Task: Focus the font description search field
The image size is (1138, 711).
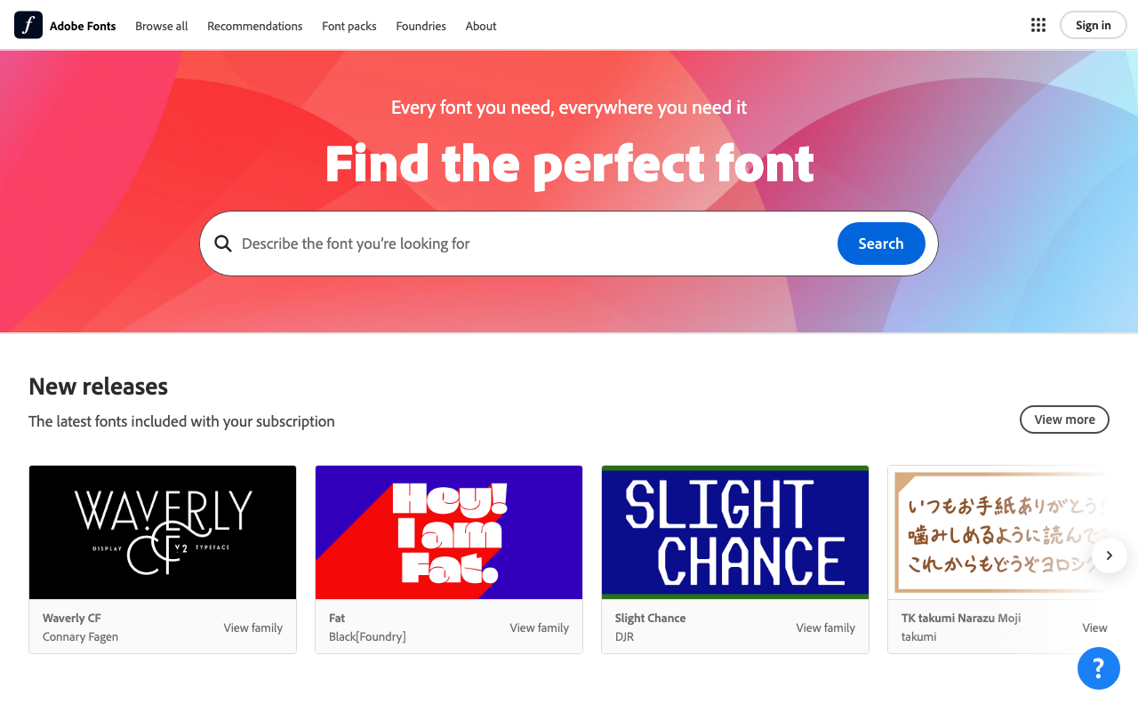Action: click(533, 244)
